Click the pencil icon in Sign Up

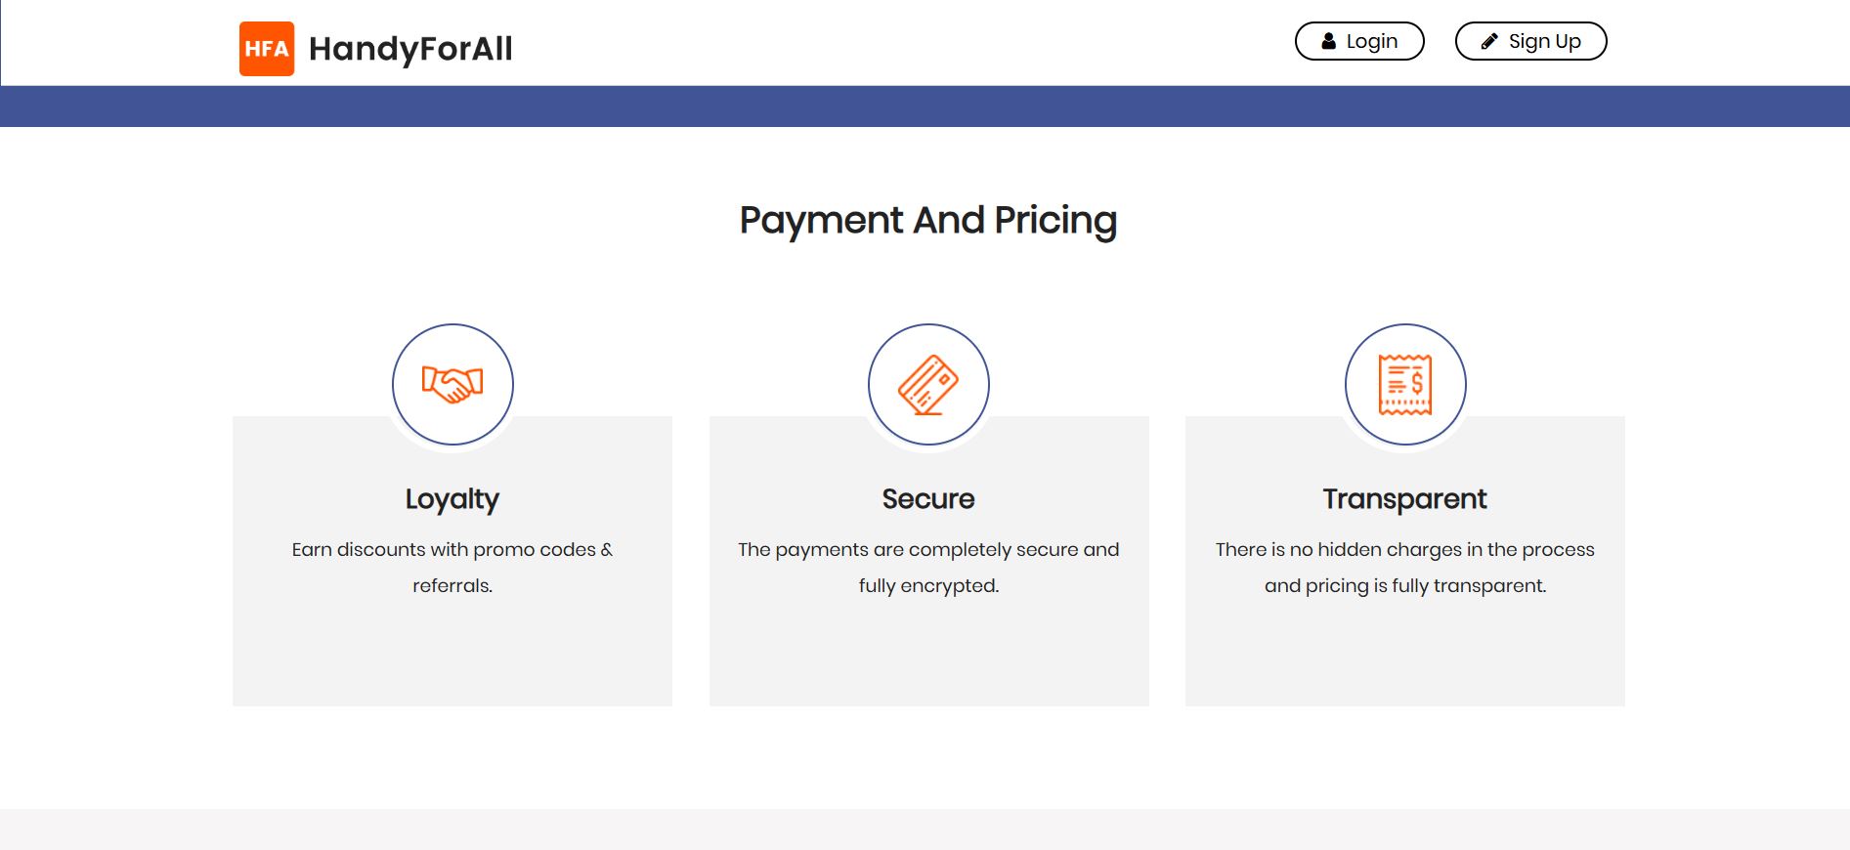[x=1489, y=41]
